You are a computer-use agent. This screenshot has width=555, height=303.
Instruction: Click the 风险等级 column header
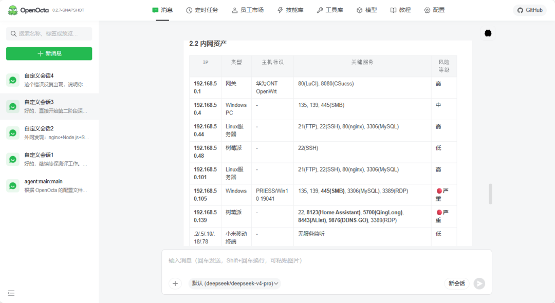click(x=444, y=66)
